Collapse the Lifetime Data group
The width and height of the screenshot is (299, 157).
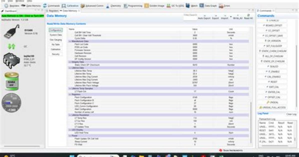[70, 68]
